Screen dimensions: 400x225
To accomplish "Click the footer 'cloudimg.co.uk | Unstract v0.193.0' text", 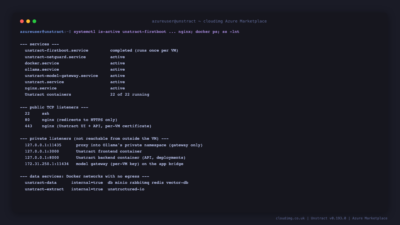I will (x=311, y=218).
